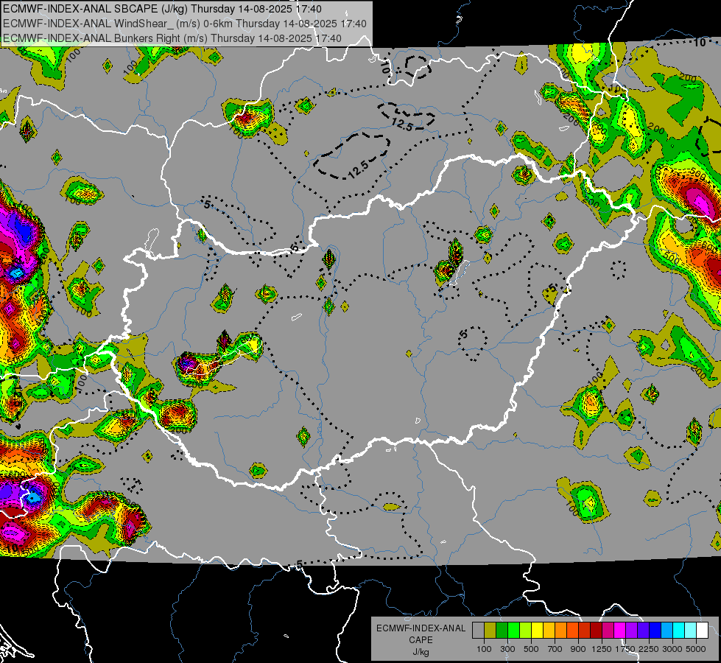Click the 100 tick label in legend

[x=484, y=649]
